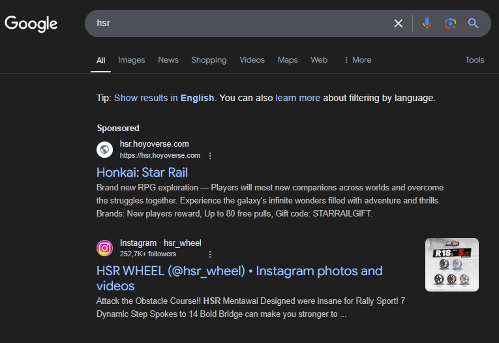This screenshot has width=499, height=343.
Task: Select the Shopping tab
Action: pyautogui.click(x=209, y=60)
